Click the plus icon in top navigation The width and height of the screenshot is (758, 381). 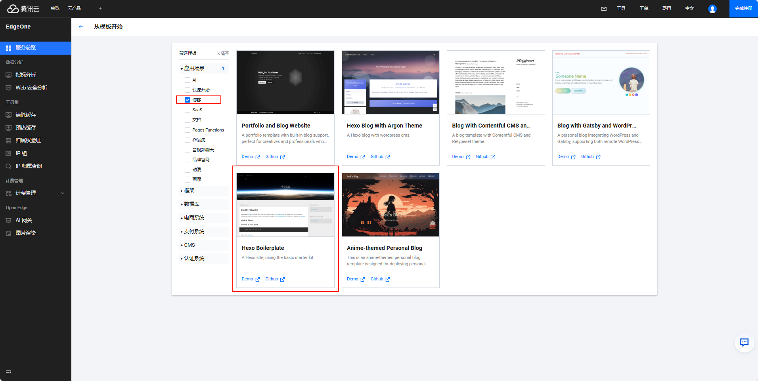(101, 8)
